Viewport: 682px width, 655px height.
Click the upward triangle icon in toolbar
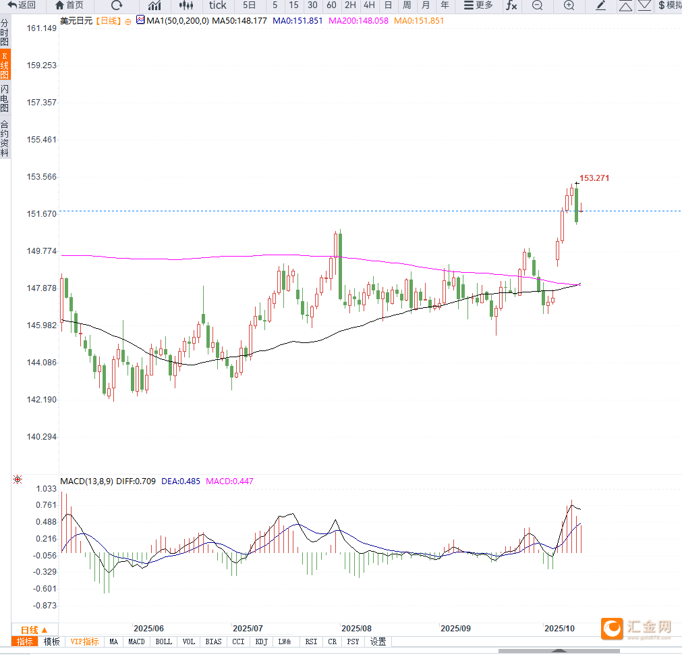click(625, 5)
